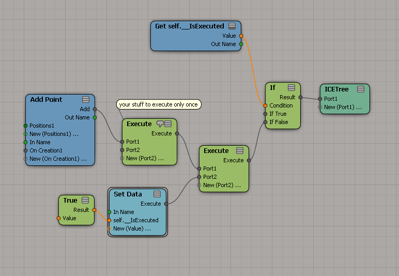Viewport: 399px width, 276px height.
Task: Click the New (Port1) port on ICETree
Action: pos(320,107)
